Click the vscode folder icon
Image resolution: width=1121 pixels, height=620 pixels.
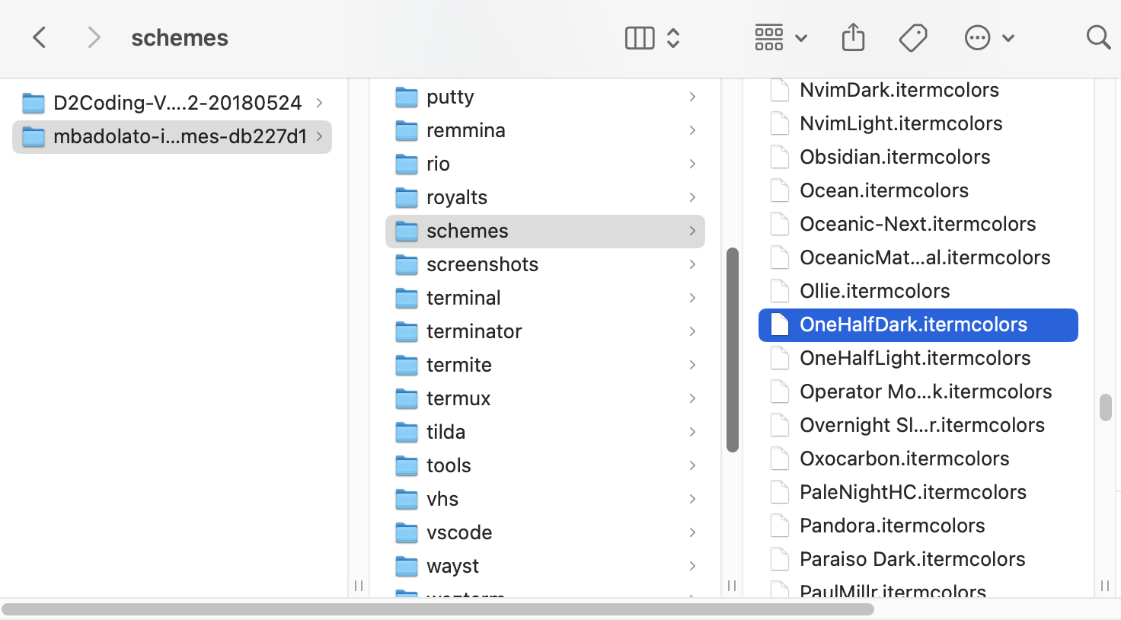point(407,532)
